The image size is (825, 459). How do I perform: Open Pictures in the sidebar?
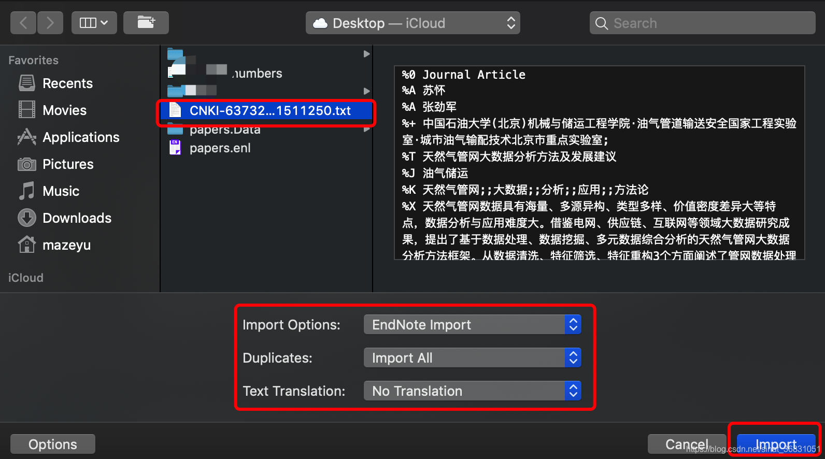(68, 164)
